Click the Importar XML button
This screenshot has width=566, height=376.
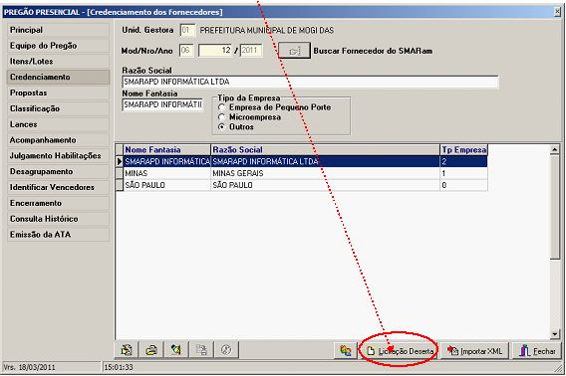474,350
